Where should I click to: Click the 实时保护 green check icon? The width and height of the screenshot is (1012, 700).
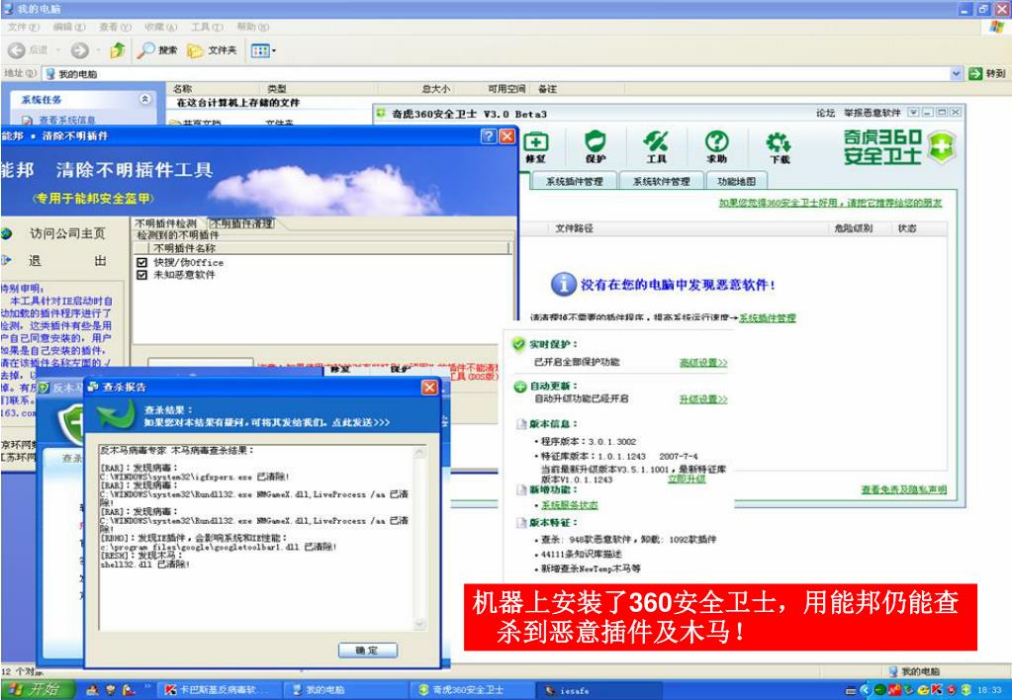[518, 344]
